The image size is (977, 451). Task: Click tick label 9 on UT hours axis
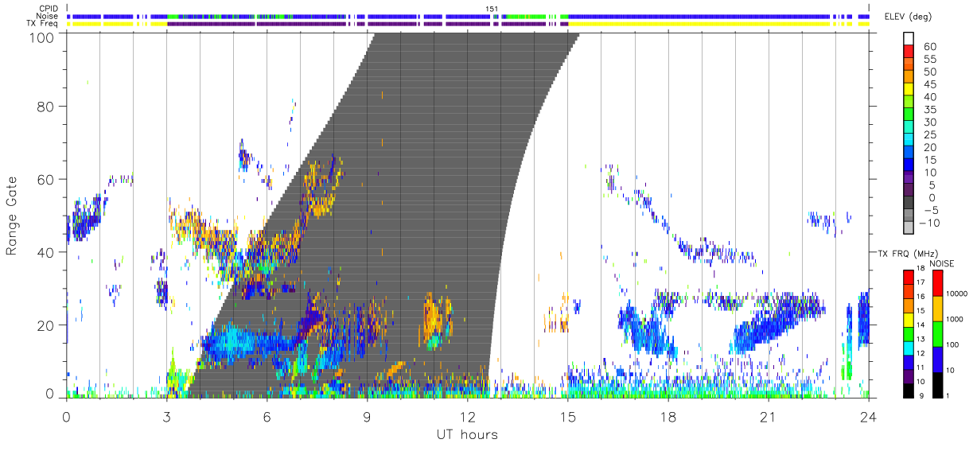coord(367,418)
